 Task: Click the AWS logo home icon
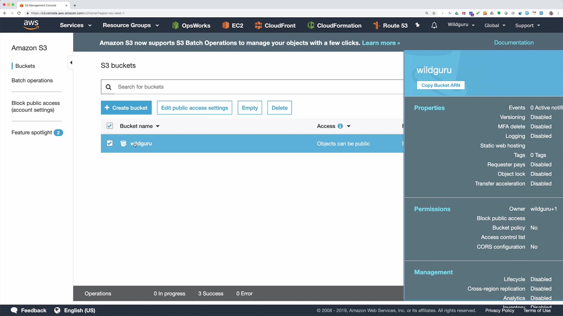tap(31, 25)
